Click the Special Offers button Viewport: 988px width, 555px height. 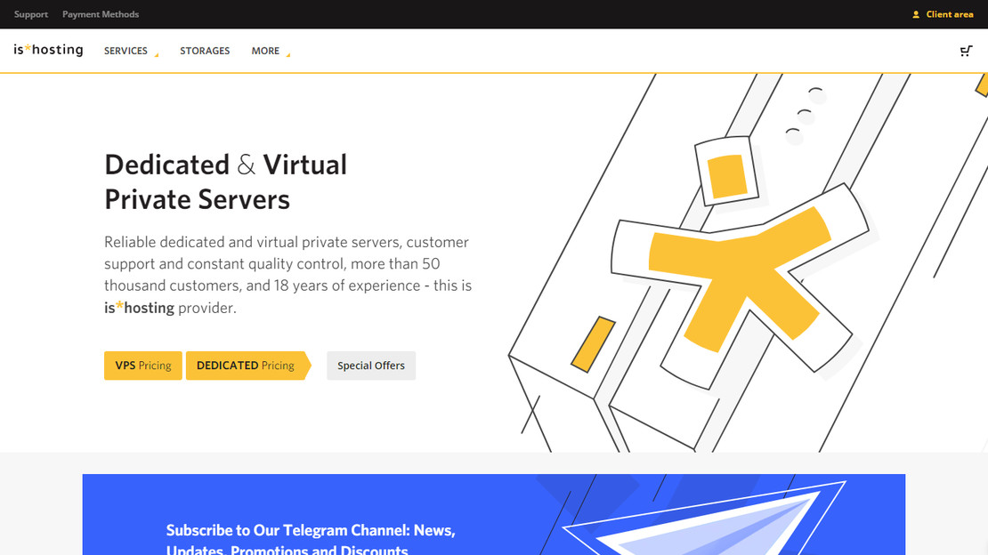pos(371,366)
